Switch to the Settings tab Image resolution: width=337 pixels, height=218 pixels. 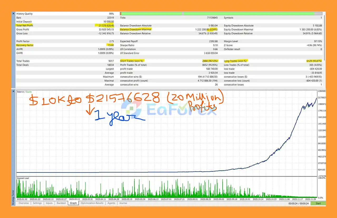(37, 203)
